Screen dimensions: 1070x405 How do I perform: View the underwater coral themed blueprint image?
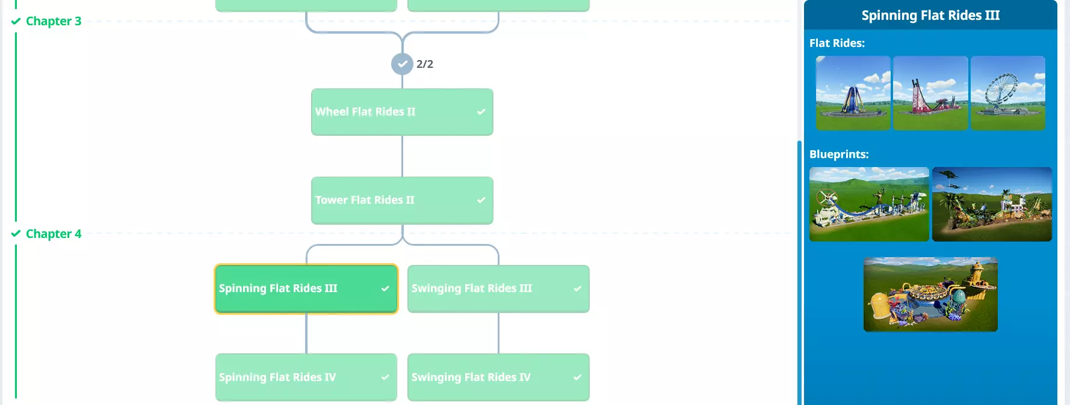pyautogui.click(x=930, y=294)
